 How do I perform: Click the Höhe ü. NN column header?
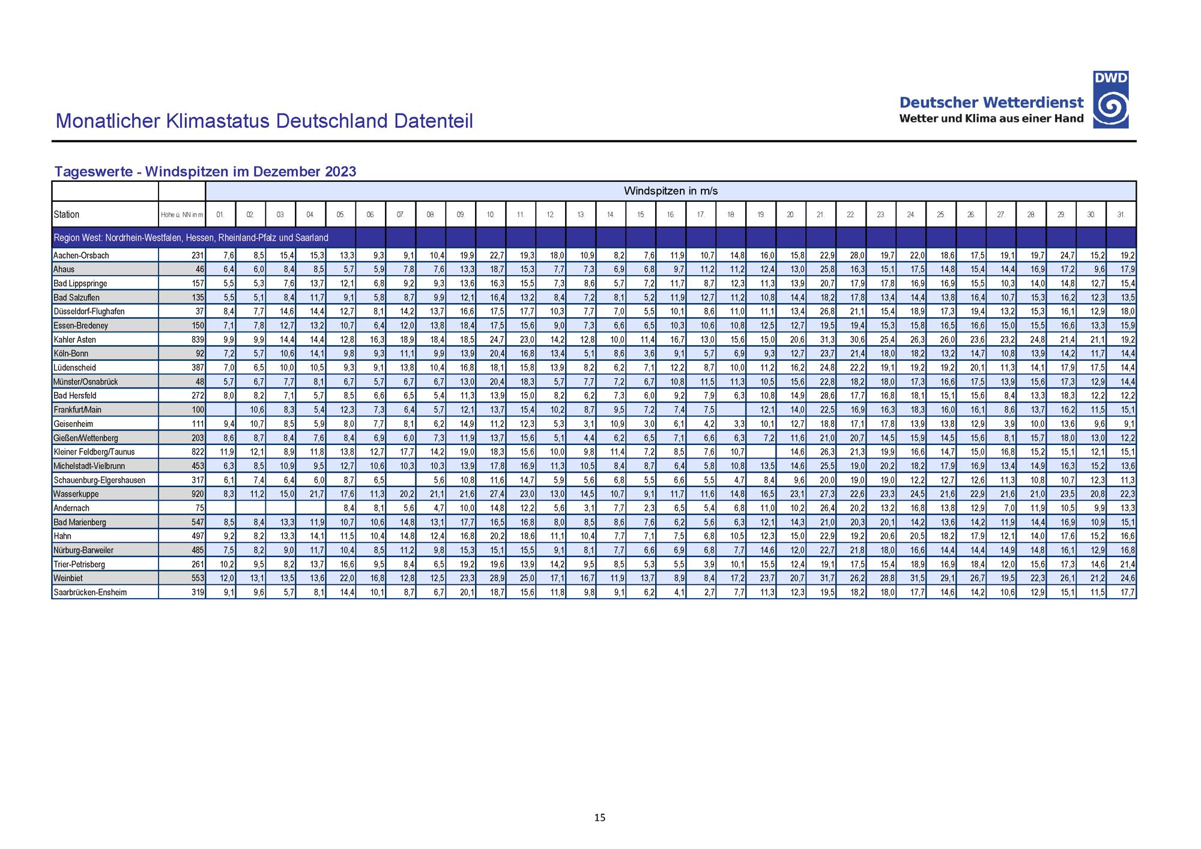coord(182,215)
